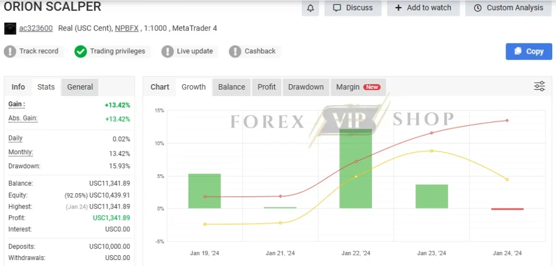
Task: Switch to the General tab
Action: click(x=80, y=87)
